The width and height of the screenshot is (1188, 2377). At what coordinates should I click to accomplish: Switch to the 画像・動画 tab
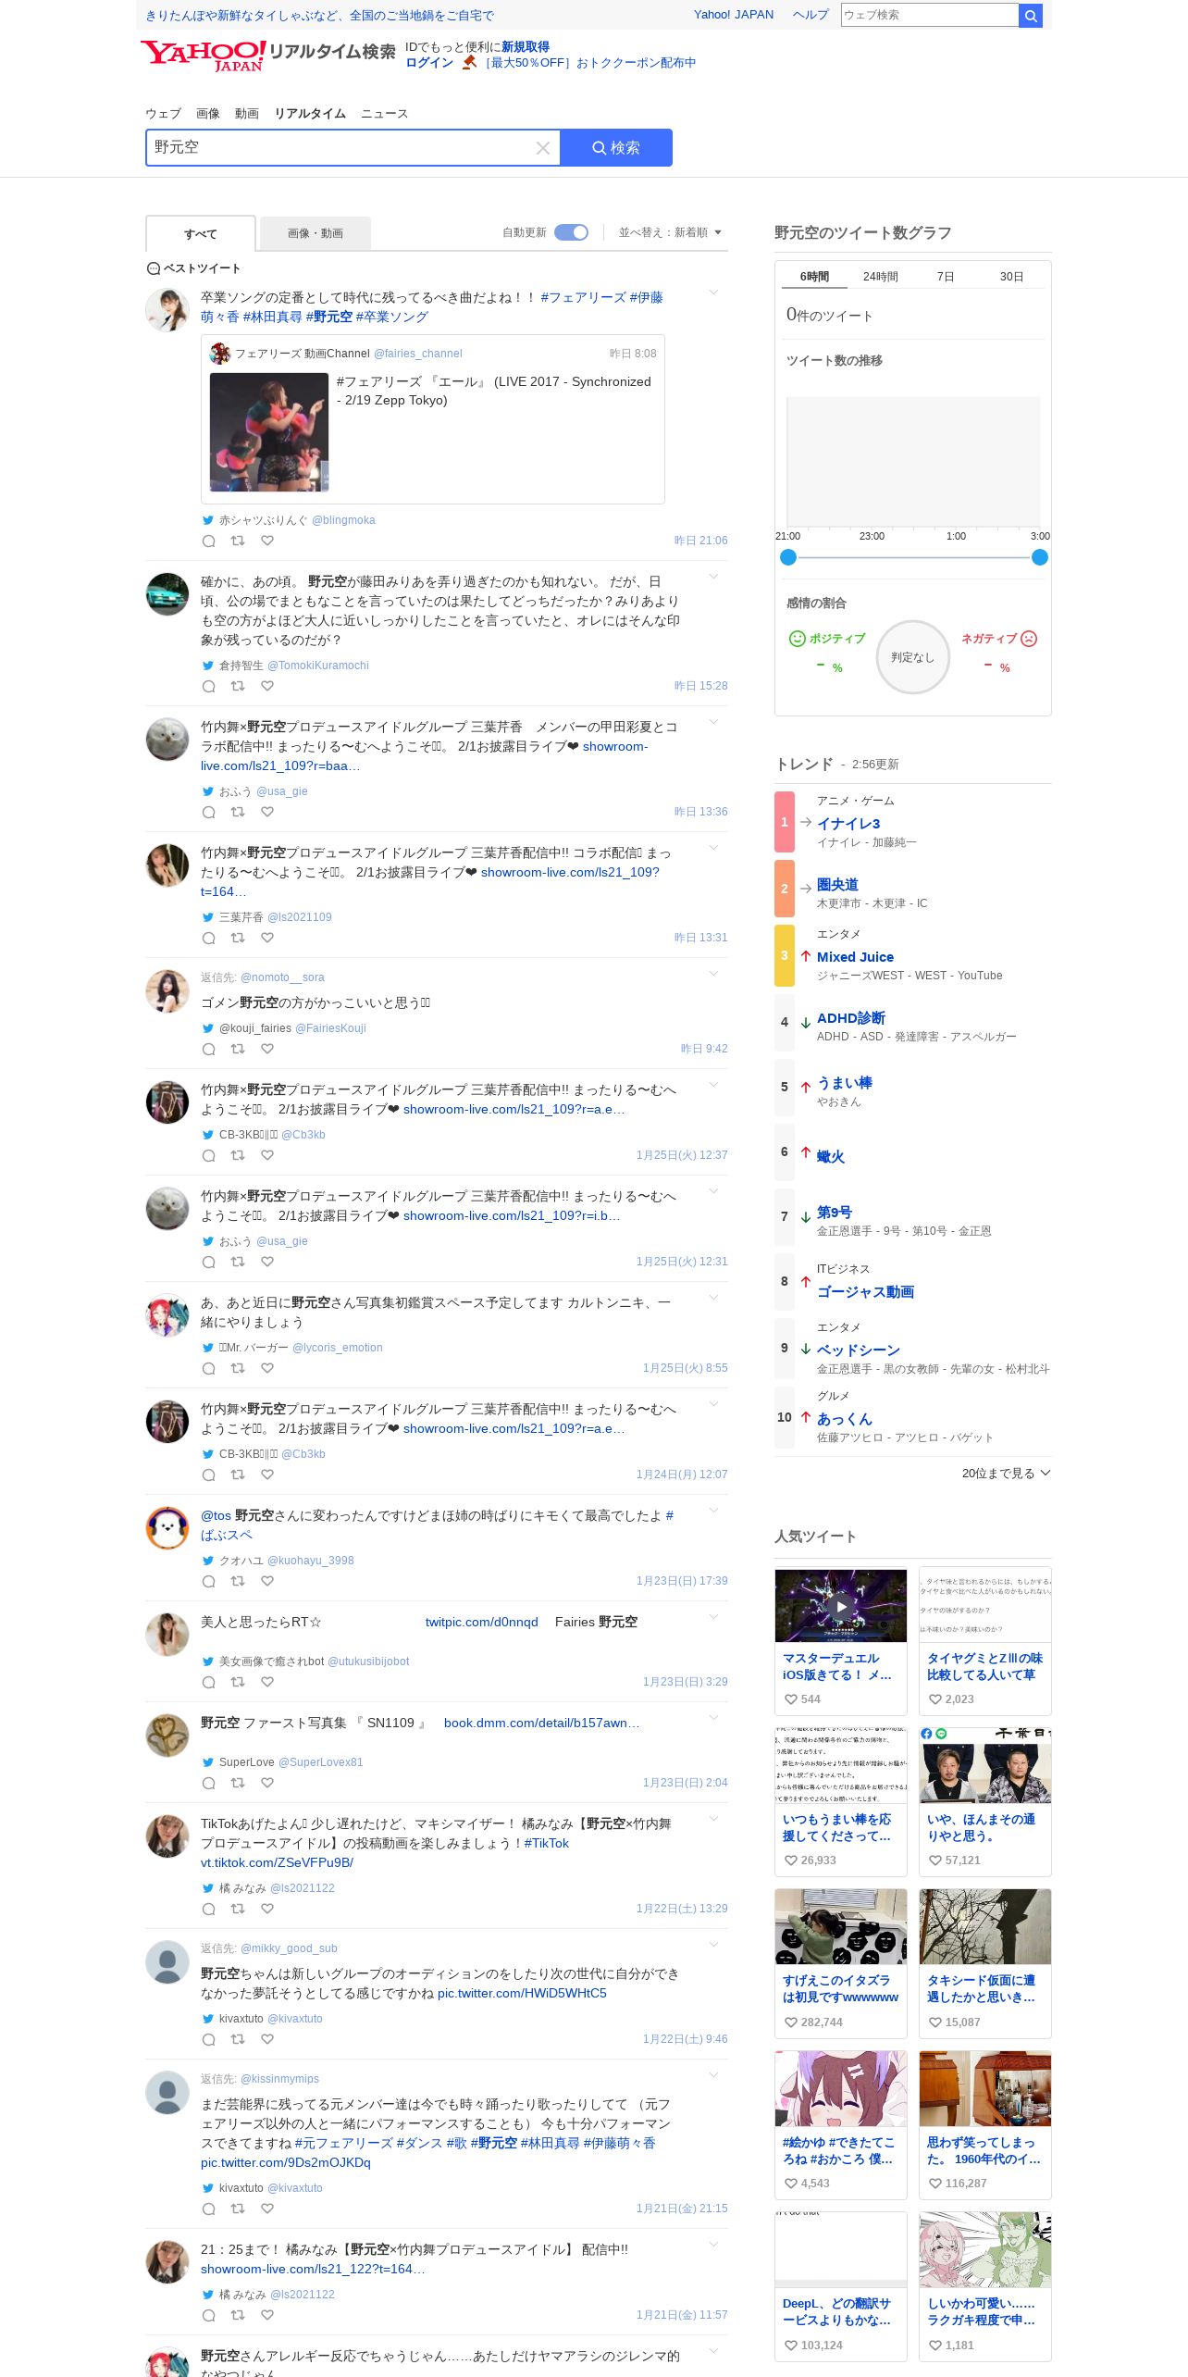point(316,233)
